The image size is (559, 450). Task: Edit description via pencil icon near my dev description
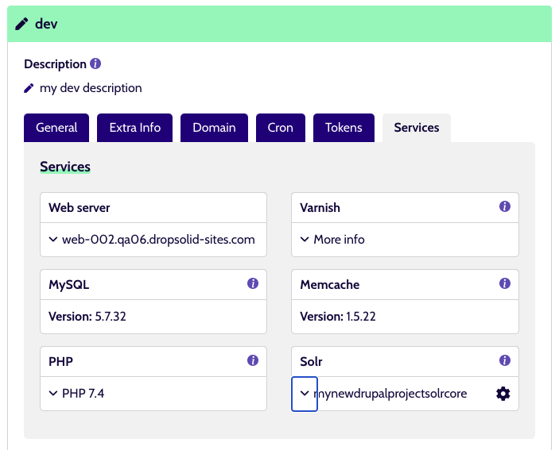(x=29, y=88)
